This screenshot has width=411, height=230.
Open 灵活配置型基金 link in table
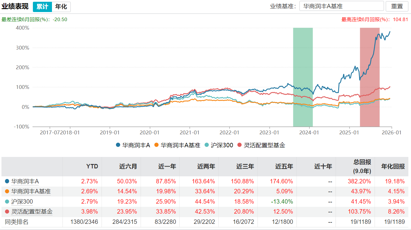tap(32, 212)
